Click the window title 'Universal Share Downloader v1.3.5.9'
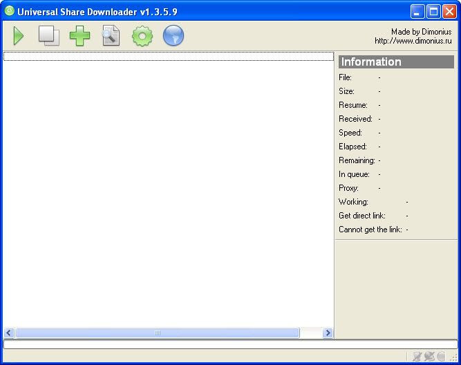The width and height of the screenshot is (461, 365). [97, 12]
